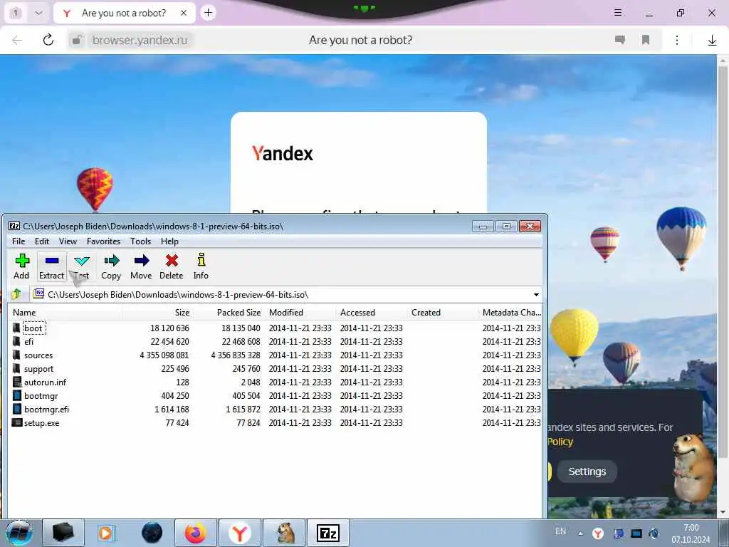Select the autorun.inf file
This screenshot has width=729, height=547.
click(274, 382)
